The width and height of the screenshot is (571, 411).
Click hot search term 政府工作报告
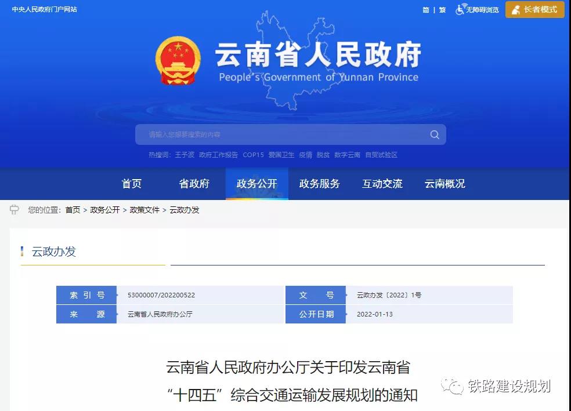point(218,155)
